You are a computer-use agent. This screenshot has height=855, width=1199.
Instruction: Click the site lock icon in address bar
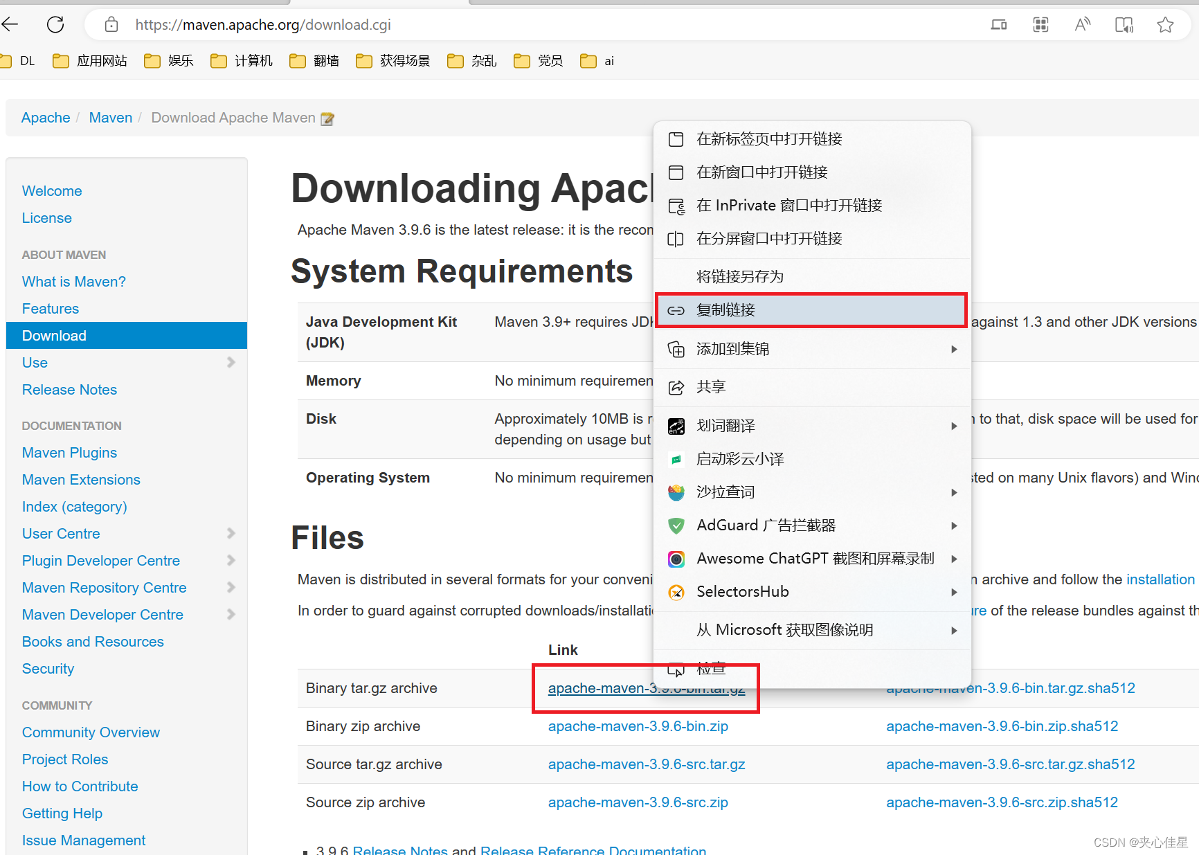pyautogui.click(x=111, y=25)
